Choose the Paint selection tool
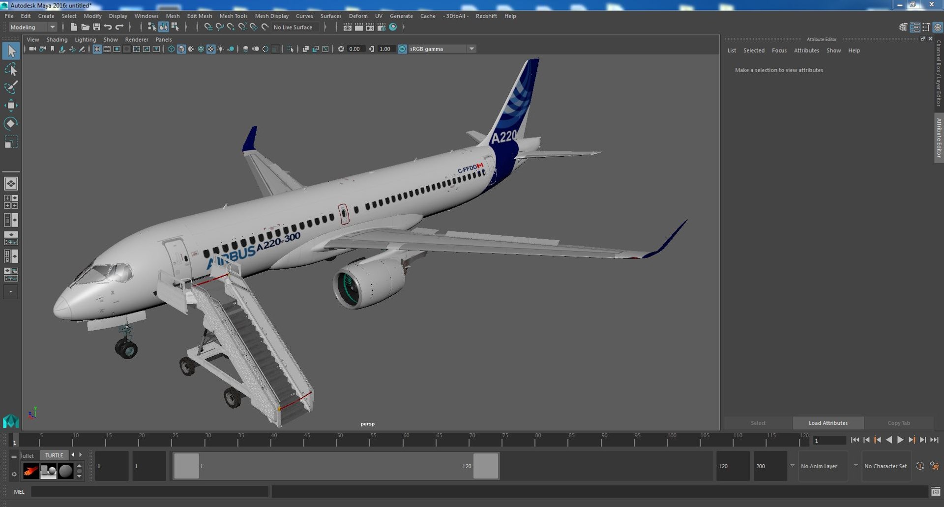The height and width of the screenshot is (507, 944). (x=11, y=87)
